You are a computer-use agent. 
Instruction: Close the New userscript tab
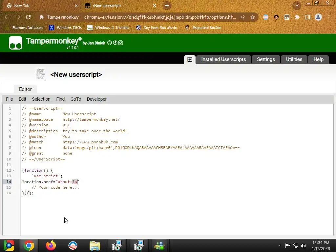155,6
